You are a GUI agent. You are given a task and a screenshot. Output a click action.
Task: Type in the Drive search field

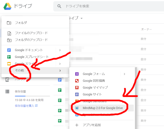(109, 6)
